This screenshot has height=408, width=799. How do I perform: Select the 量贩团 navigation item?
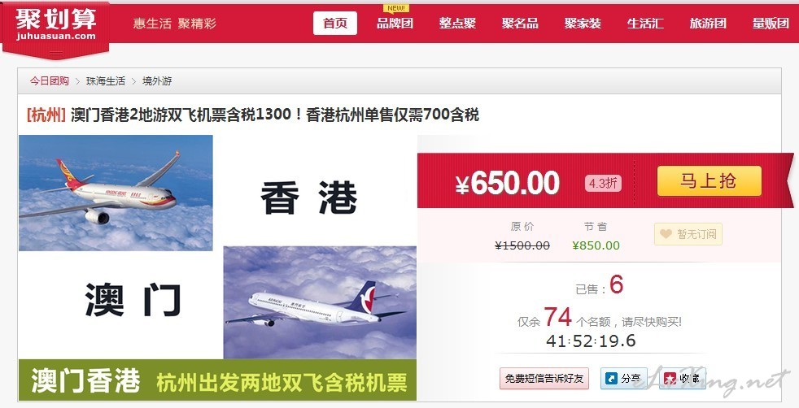click(x=771, y=24)
